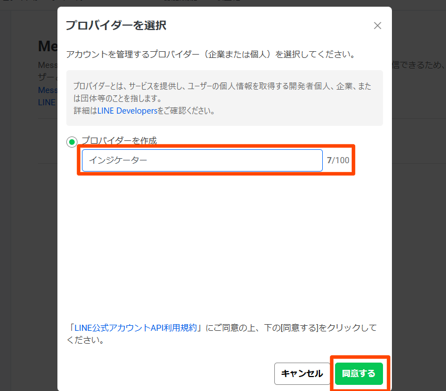
Task: Click the キャンセル button
Action: pyautogui.click(x=302, y=373)
